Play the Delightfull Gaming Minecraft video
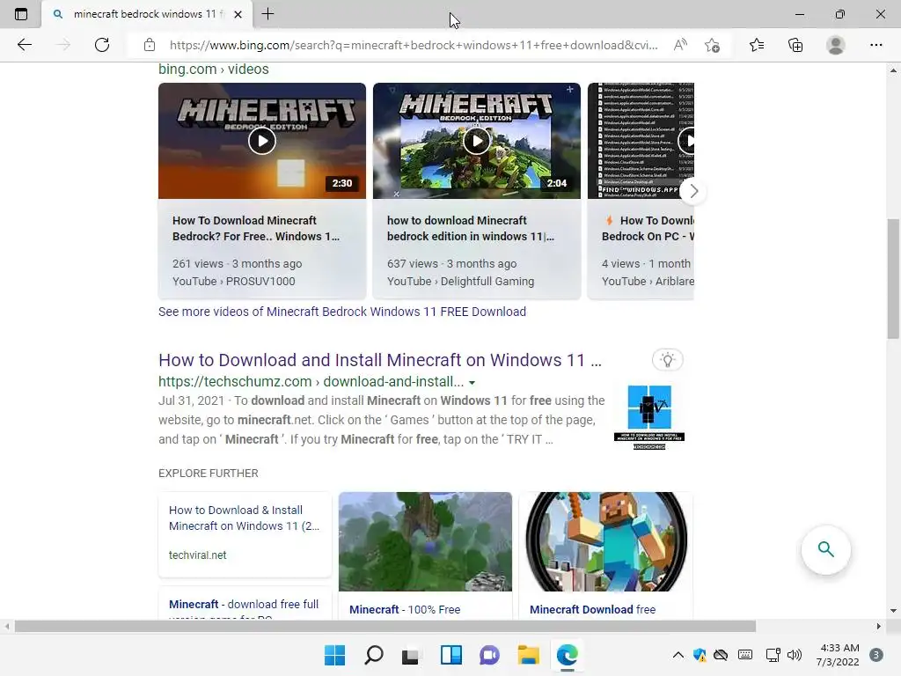Screen dimensions: 901x676 [477, 141]
